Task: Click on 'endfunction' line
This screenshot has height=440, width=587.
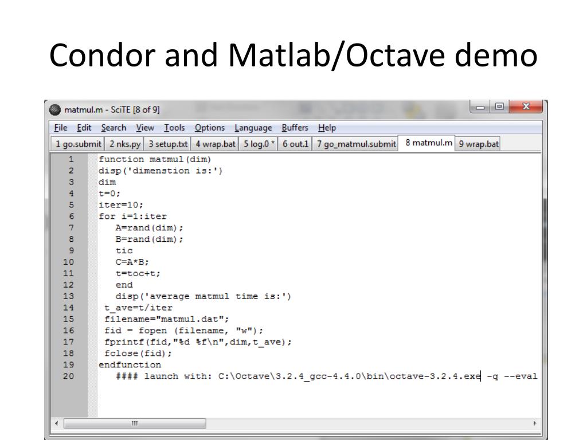Action: 130,365
